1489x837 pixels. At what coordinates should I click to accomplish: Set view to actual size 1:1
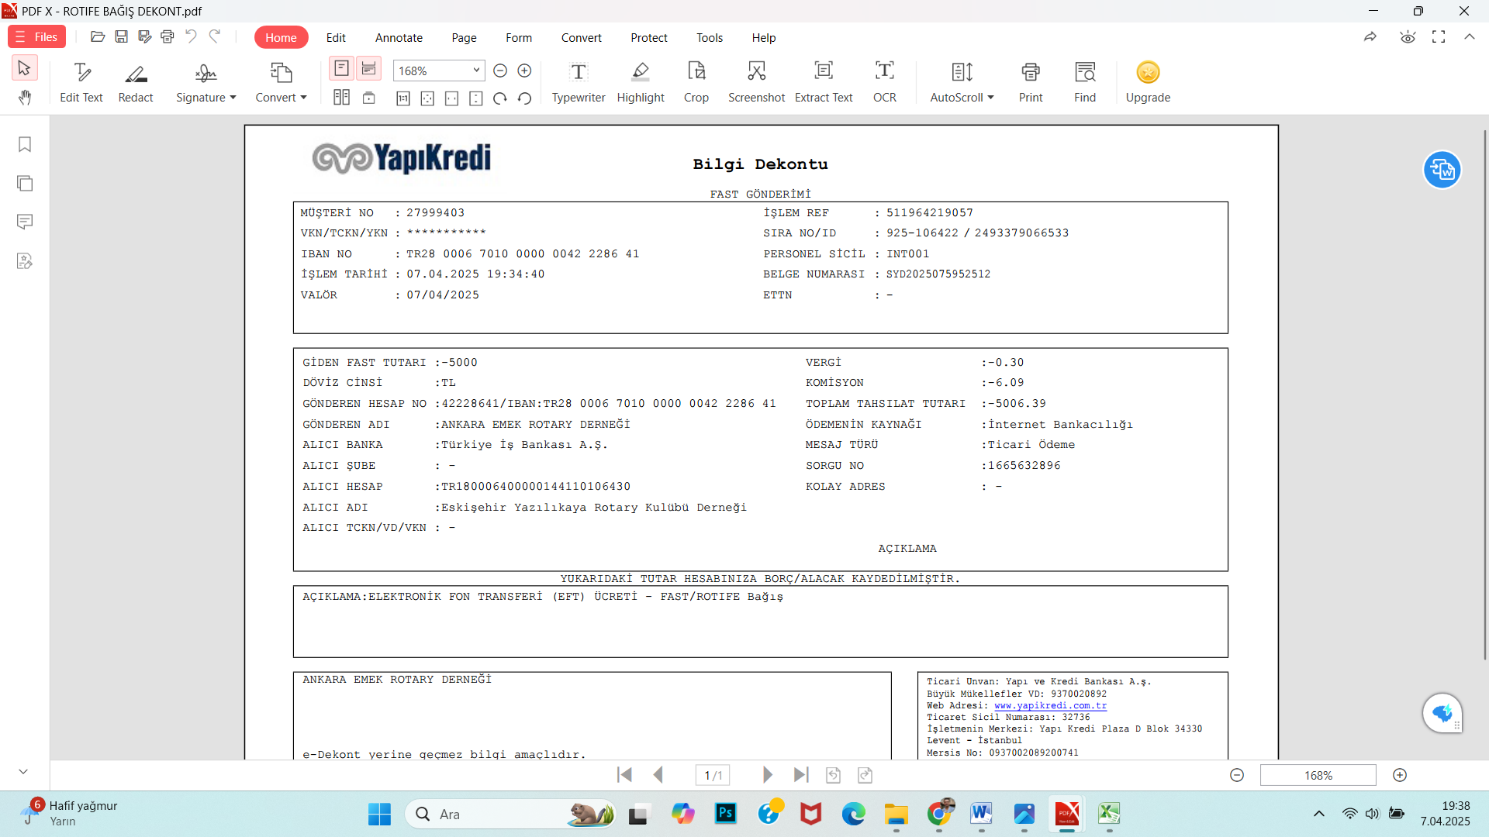click(x=403, y=98)
